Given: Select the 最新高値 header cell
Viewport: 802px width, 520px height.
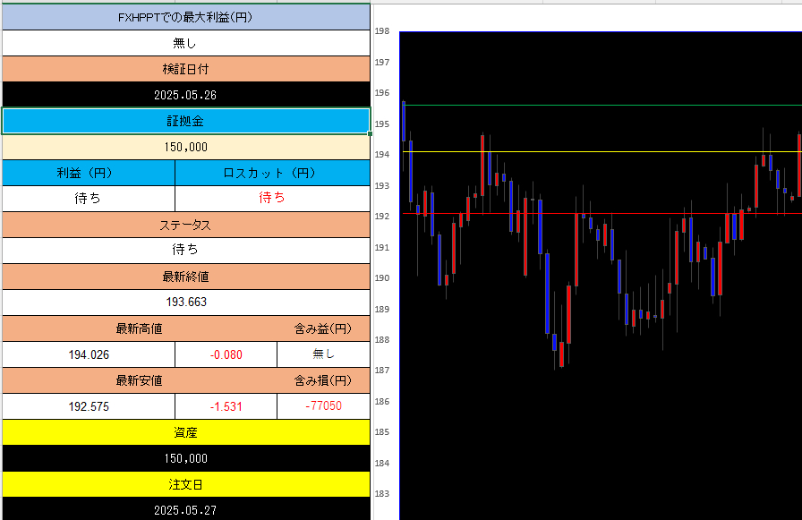Looking at the screenshot, I should [x=139, y=328].
